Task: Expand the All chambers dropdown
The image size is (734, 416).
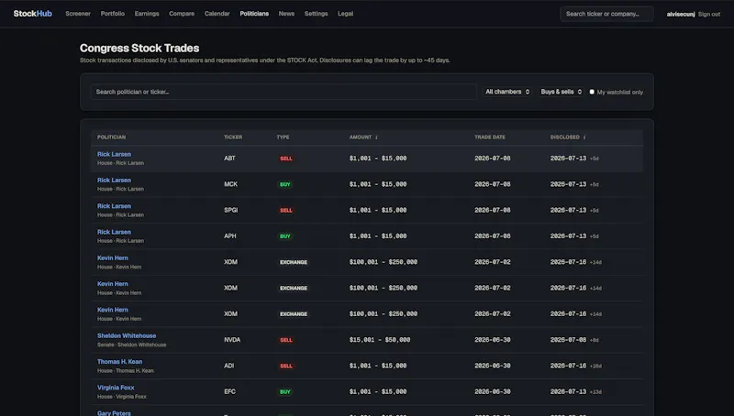Action: [507, 92]
